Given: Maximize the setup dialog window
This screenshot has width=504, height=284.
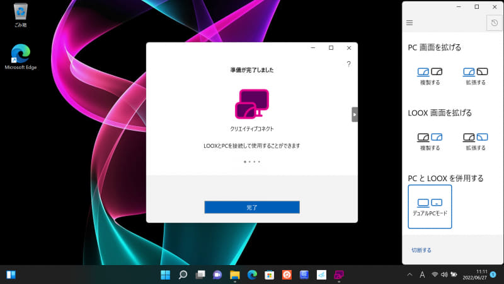Looking at the screenshot, I should (331, 48).
